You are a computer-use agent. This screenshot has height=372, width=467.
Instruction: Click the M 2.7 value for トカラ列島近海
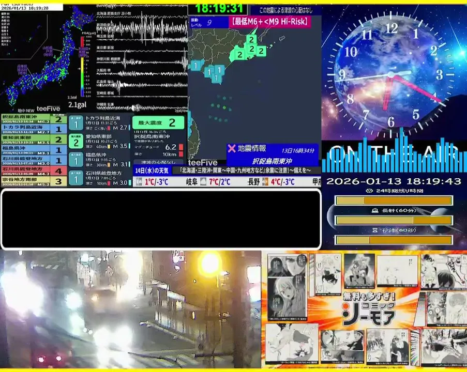(x=120, y=128)
